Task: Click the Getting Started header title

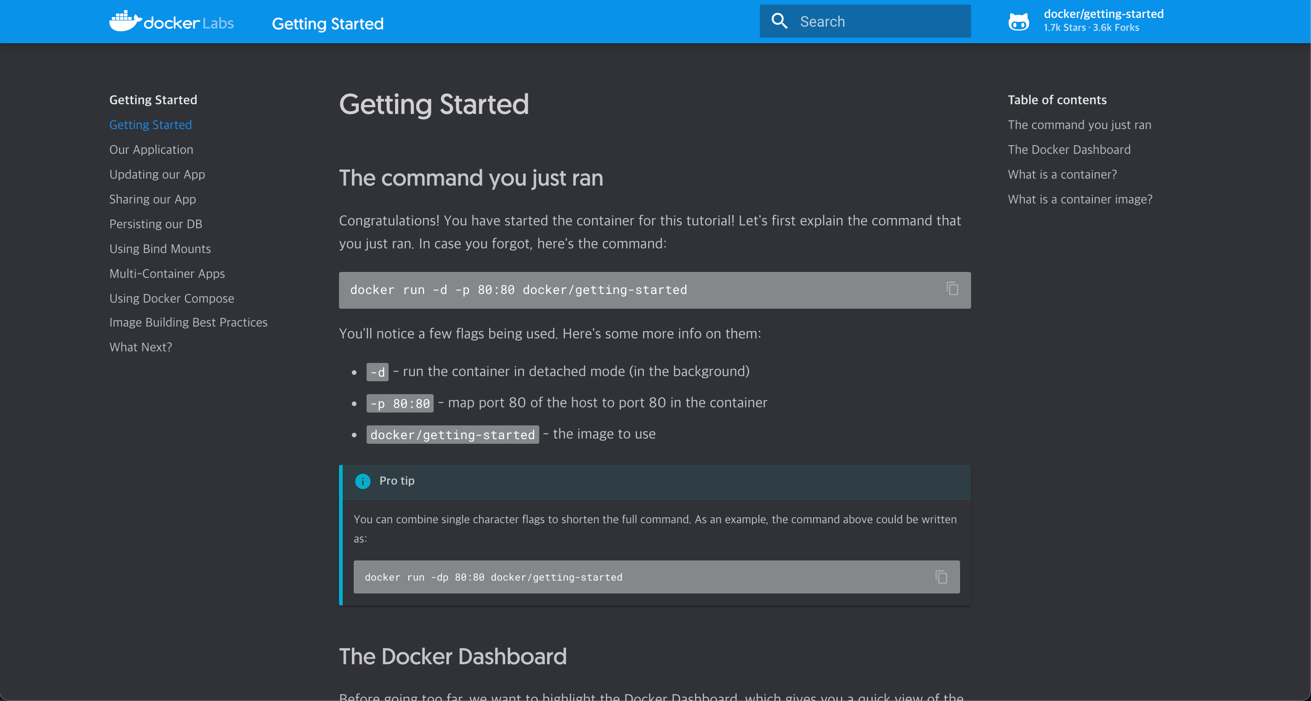Action: [x=328, y=23]
